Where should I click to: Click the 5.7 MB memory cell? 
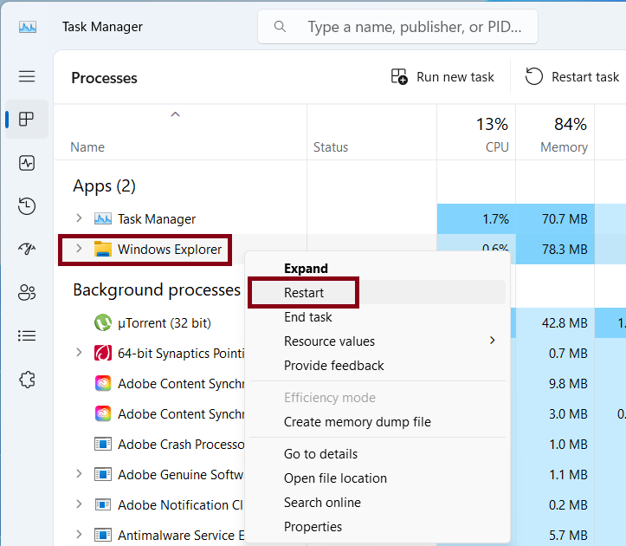pos(555,536)
